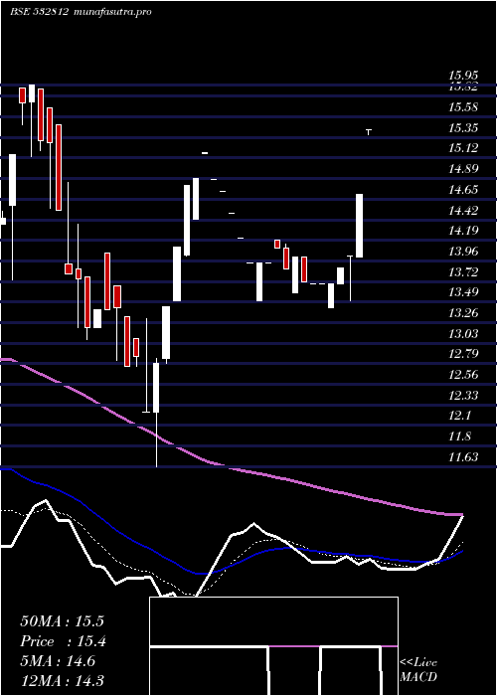
Task: Select the 11.8 price axis label
Action: pyautogui.click(x=459, y=436)
